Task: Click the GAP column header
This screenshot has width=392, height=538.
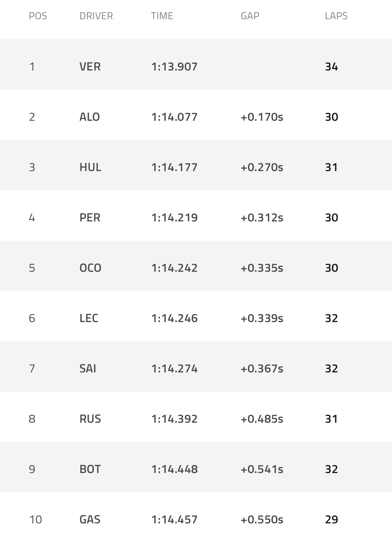Action: point(250,16)
